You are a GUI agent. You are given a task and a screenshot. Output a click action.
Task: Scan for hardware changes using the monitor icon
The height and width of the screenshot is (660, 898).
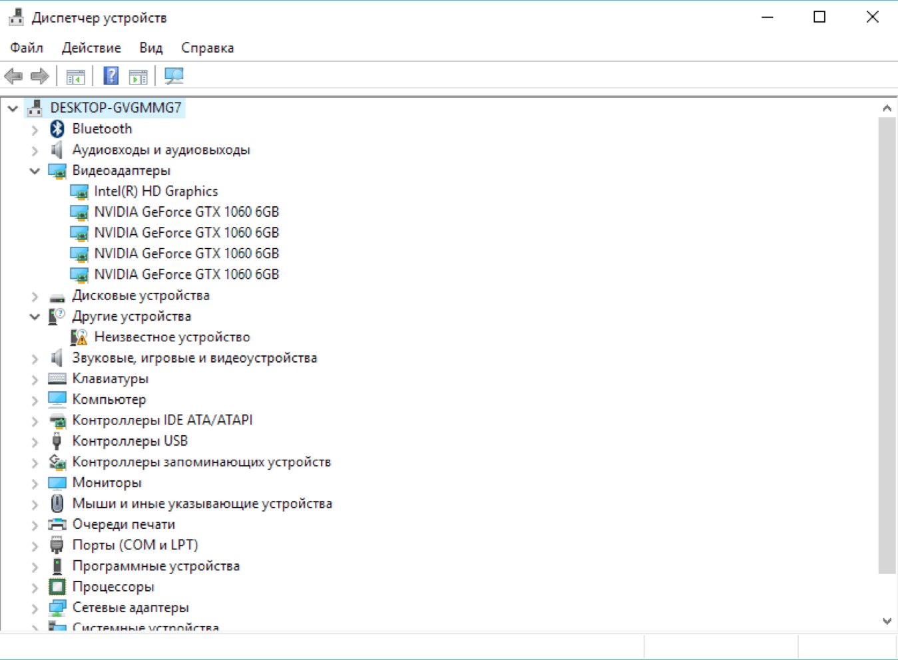coord(174,76)
